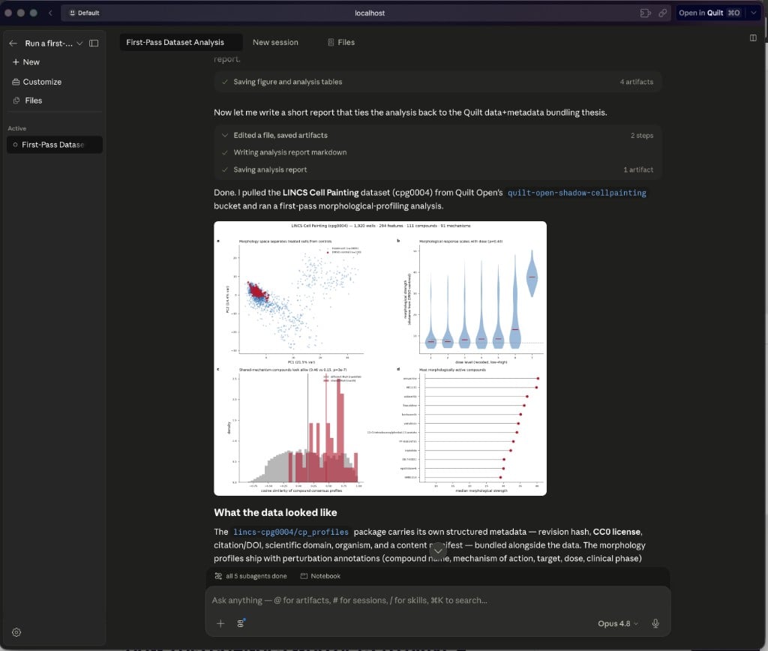Copy link with the chain icon
Image resolution: width=768 pixels, height=651 pixels.
point(663,13)
